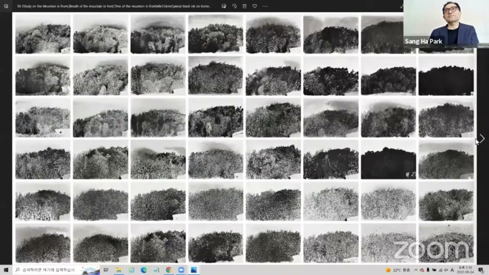
Task: Toggle the IME input mode 'A' indicator
Action: pyautogui.click(x=452, y=270)
